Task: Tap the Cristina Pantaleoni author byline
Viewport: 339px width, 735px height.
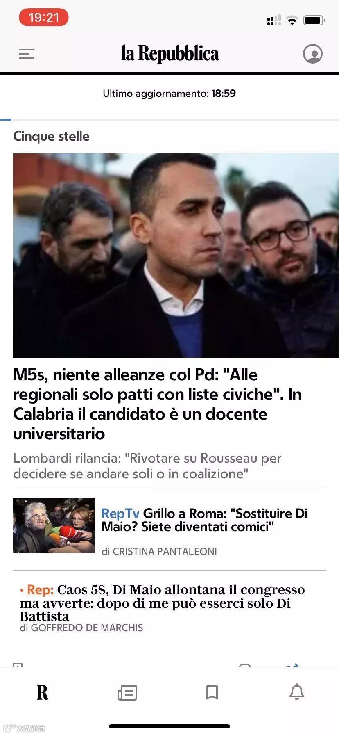Action: (159, 552)
